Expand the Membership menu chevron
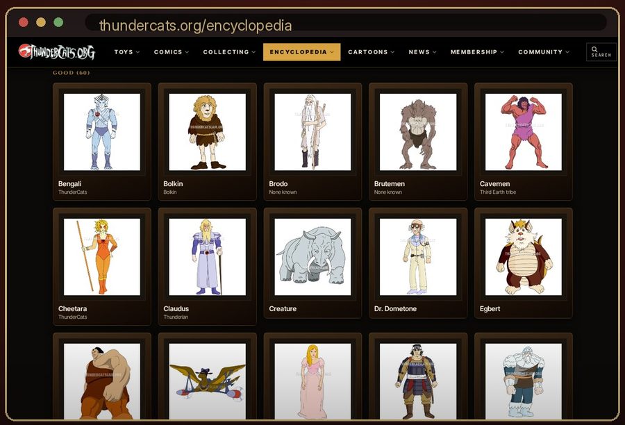Viewport: 625px width, 425px height. 502,52
